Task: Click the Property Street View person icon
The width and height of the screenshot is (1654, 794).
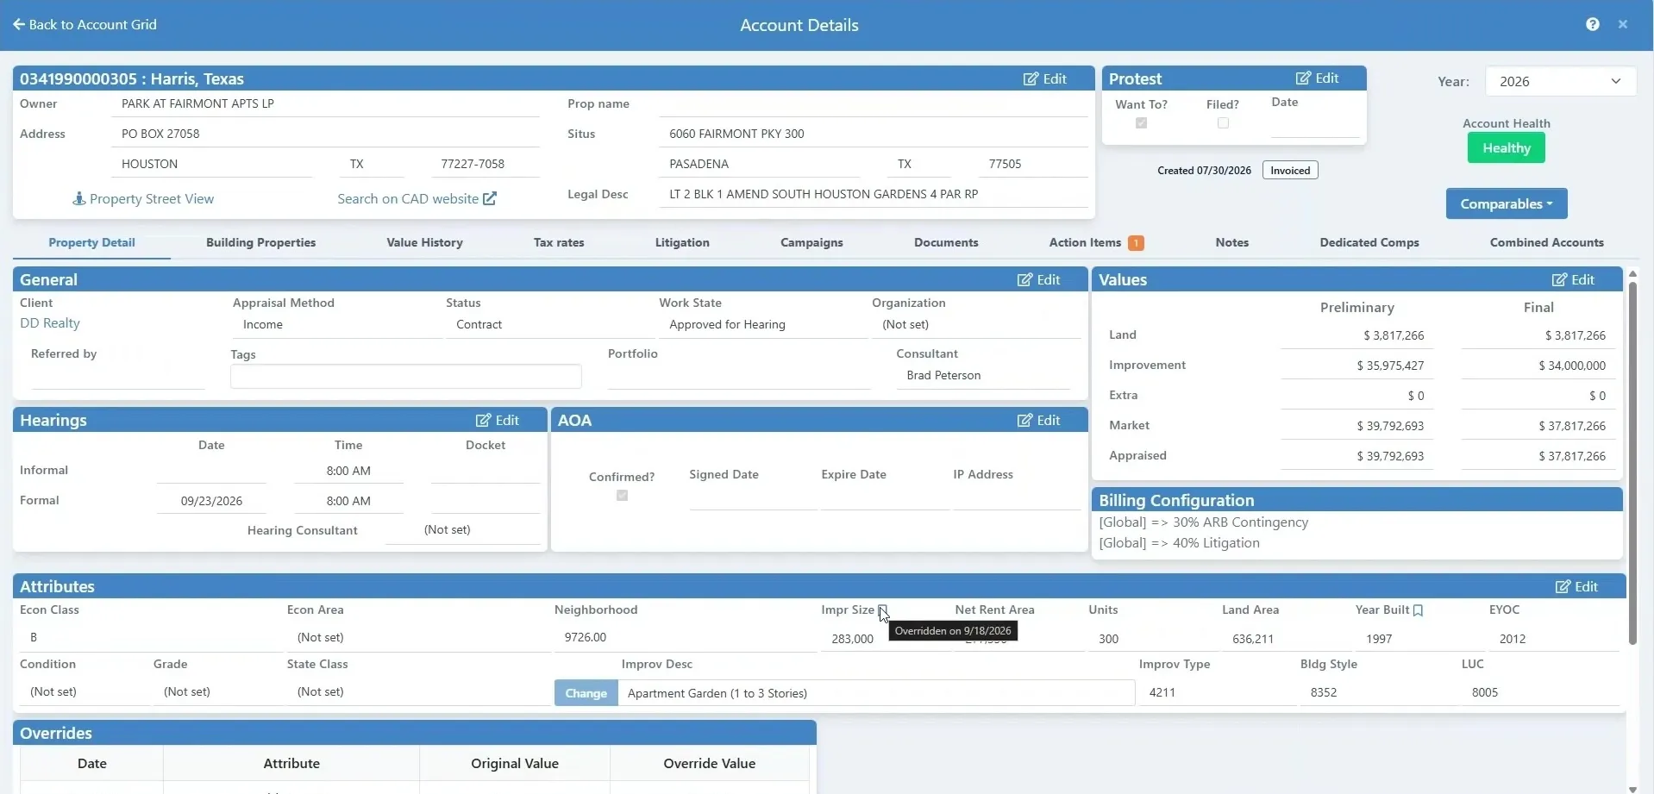Action: tap(78, 198)
